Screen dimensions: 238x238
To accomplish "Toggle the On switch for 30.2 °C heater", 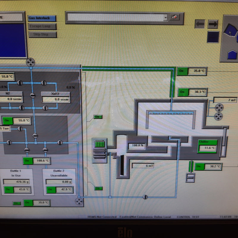I will pyautogui.click(x=200, y=167).
